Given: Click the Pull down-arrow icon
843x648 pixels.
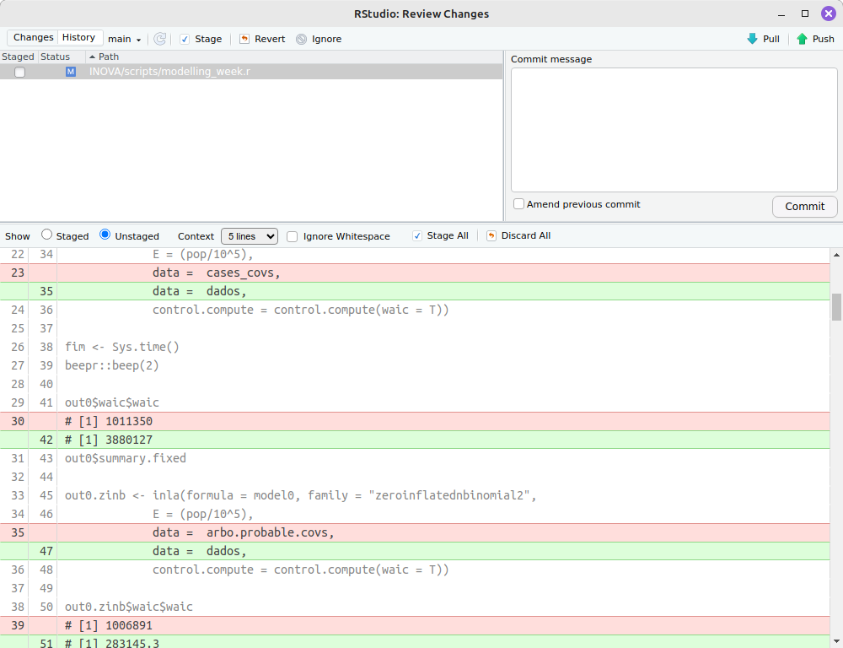Looking at the screenshot, I should coord(752,39).
